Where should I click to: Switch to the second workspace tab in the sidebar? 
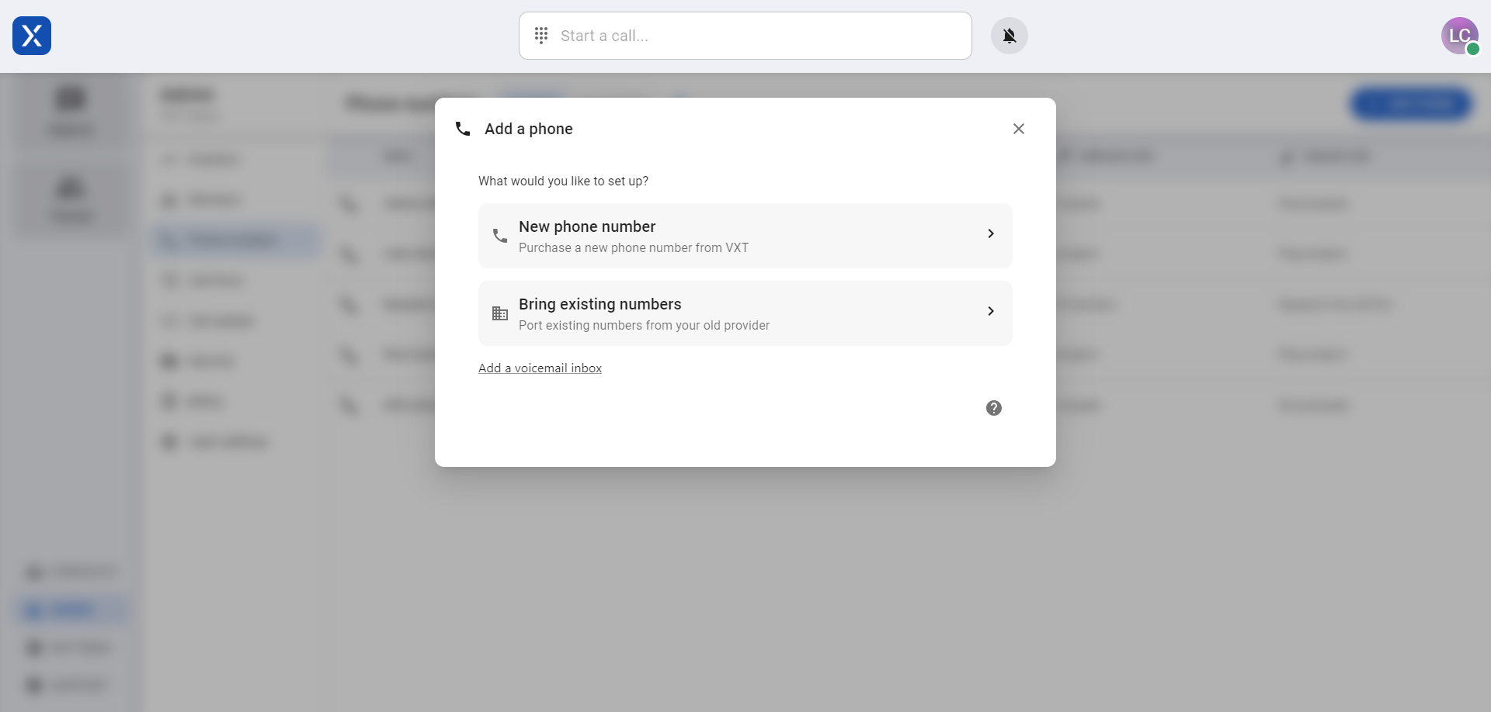pyautogui.click(x=71, y=200)
